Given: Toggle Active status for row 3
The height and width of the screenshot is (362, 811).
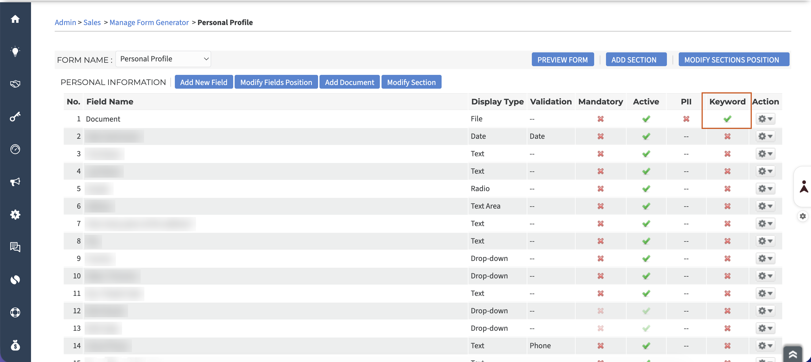Looking at the screenshot, I should tap(646, 154).
